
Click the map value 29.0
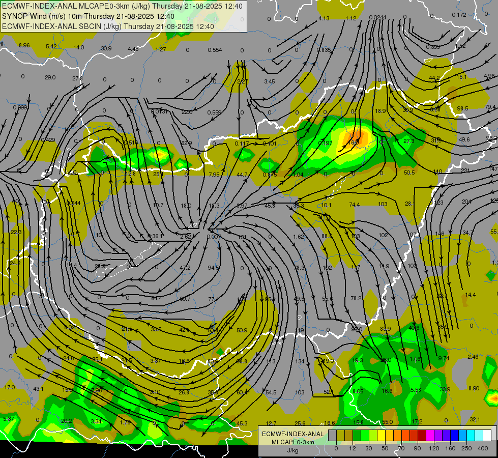pos(50,77)
